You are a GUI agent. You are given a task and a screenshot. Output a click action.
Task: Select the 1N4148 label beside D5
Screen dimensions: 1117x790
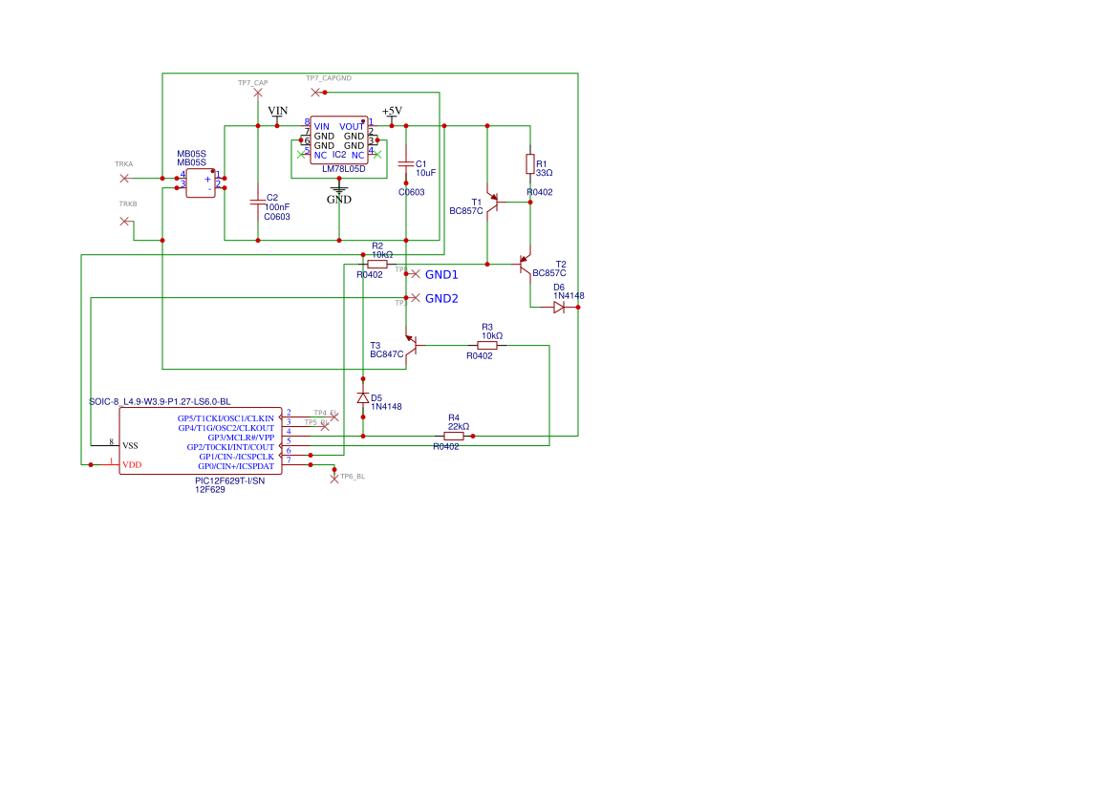(386, 407)
